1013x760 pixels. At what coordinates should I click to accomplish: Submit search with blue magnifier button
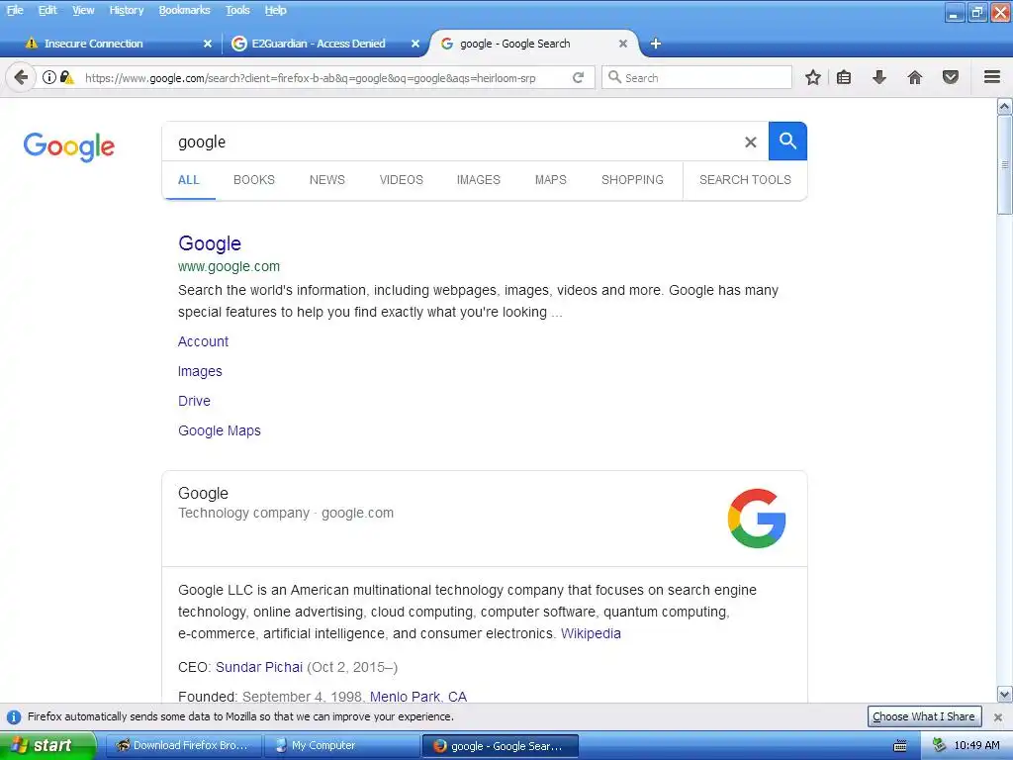787,141
